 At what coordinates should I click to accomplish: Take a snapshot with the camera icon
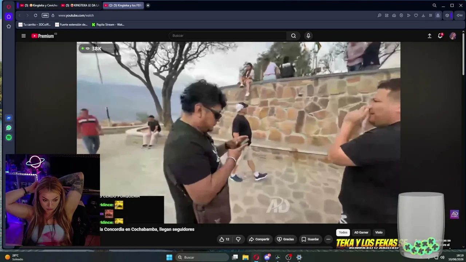click(394, 15)
